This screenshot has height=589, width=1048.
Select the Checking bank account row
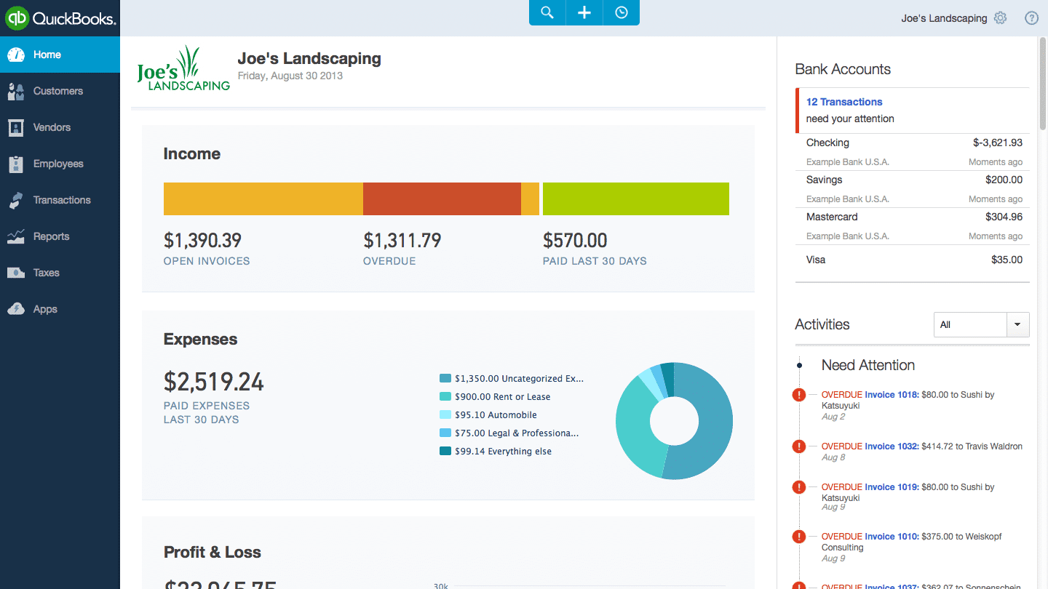pos(913,152)
